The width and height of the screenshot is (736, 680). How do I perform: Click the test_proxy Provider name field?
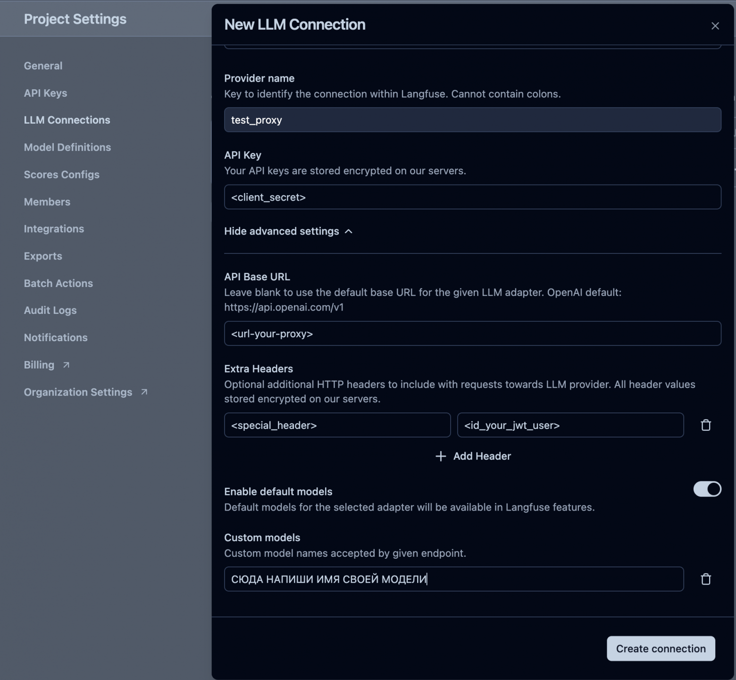[472, 120]
